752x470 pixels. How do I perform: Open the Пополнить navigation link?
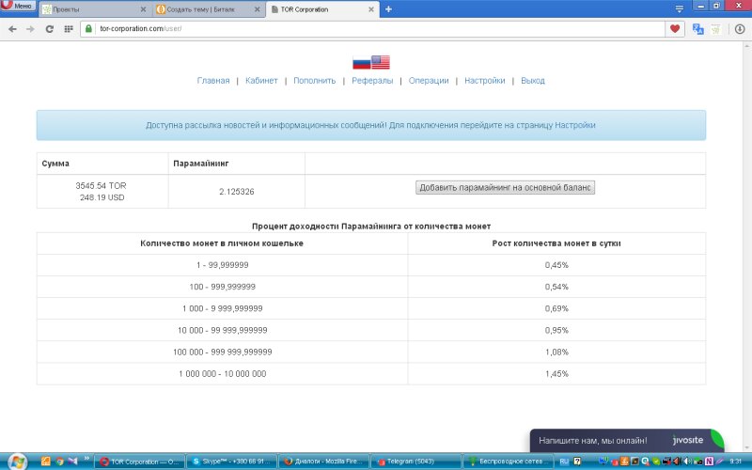[314, 81]
